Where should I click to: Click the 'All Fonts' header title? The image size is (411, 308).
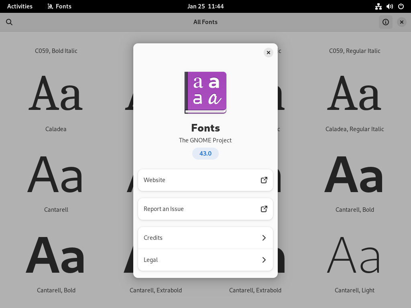205,22
